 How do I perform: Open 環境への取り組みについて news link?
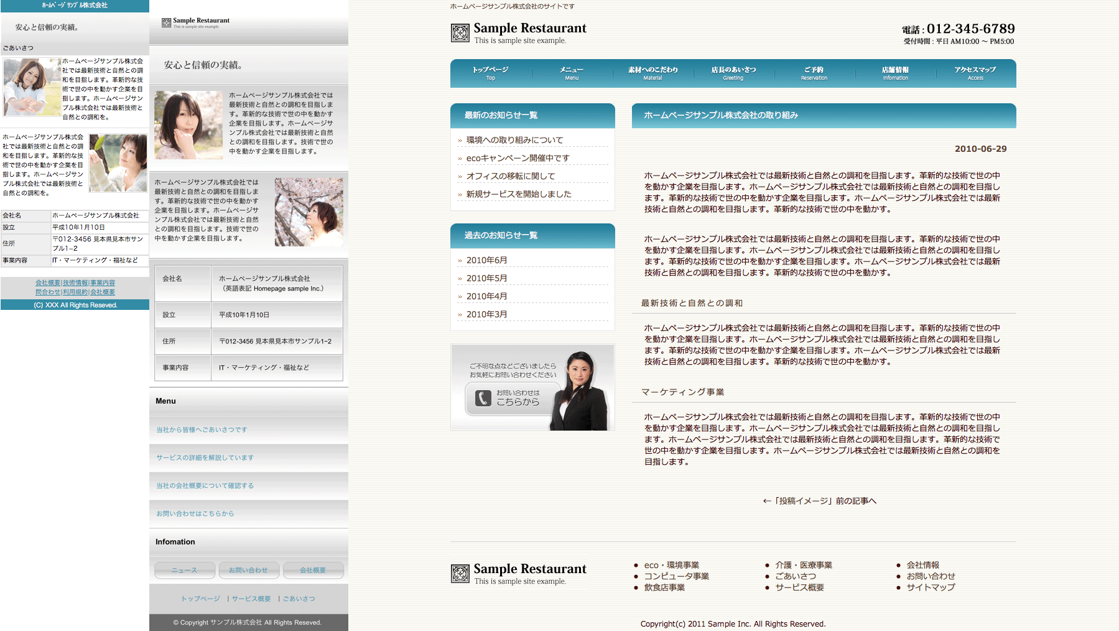click(x=514, y=140)
